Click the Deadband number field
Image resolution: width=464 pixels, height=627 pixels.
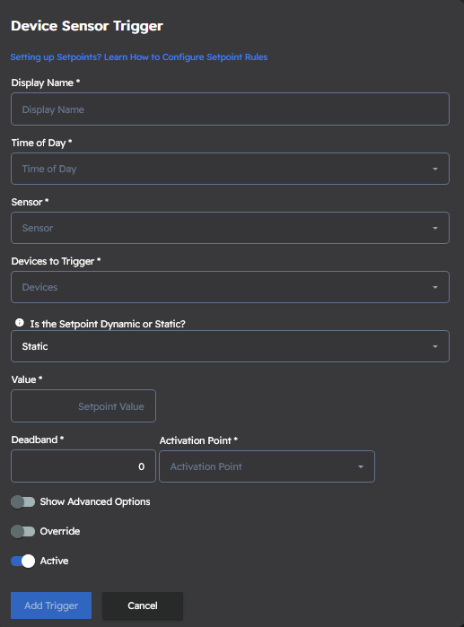coord(83,466)
